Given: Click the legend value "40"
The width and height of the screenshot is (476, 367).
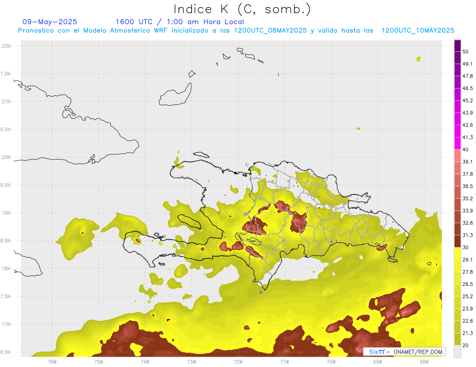Looking at the screenshot, I should coord(466,150).
